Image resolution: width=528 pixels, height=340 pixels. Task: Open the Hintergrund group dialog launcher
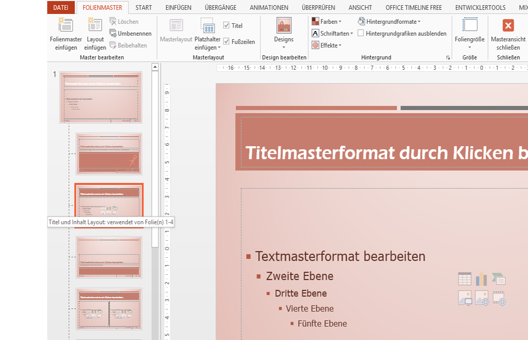pos(447,57)
